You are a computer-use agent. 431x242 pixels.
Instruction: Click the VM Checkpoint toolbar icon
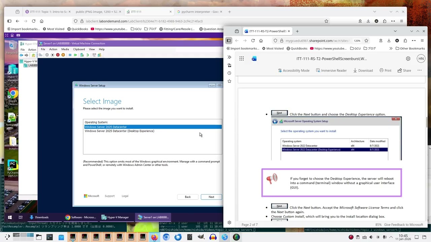[82, 55]
